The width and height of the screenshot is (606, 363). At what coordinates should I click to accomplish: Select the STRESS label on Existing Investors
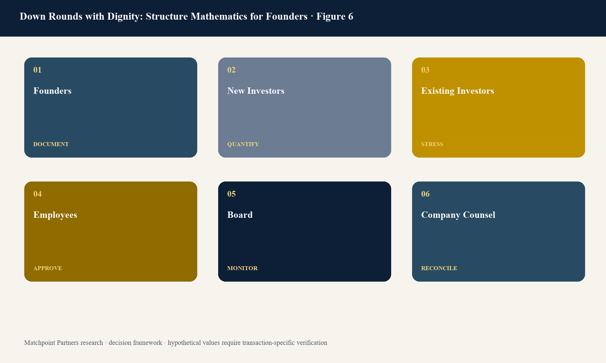432,144
